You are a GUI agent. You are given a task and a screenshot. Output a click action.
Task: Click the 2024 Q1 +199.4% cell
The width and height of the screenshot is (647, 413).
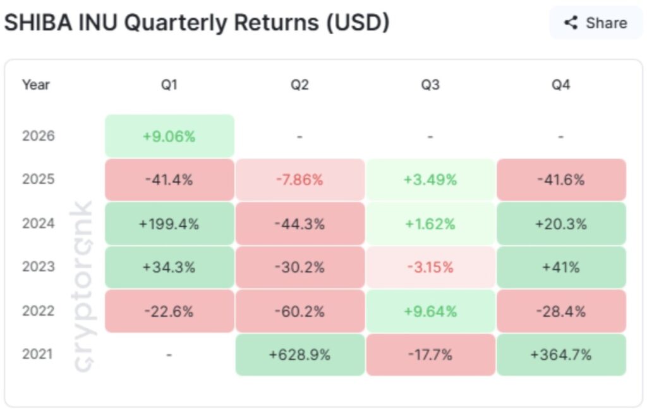pyautogui.click(x=169, y=224)
